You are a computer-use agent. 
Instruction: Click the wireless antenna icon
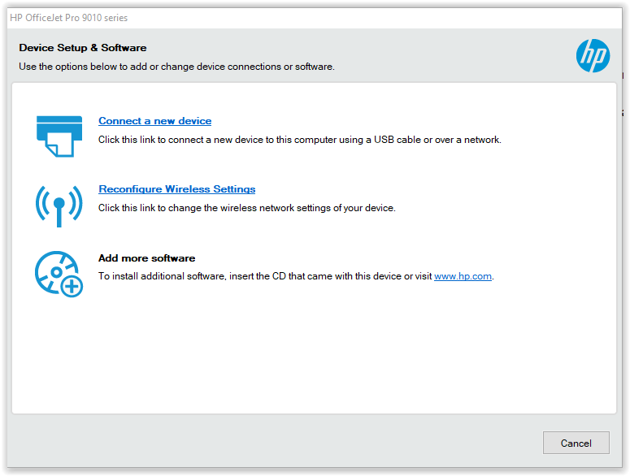point(59,206)
